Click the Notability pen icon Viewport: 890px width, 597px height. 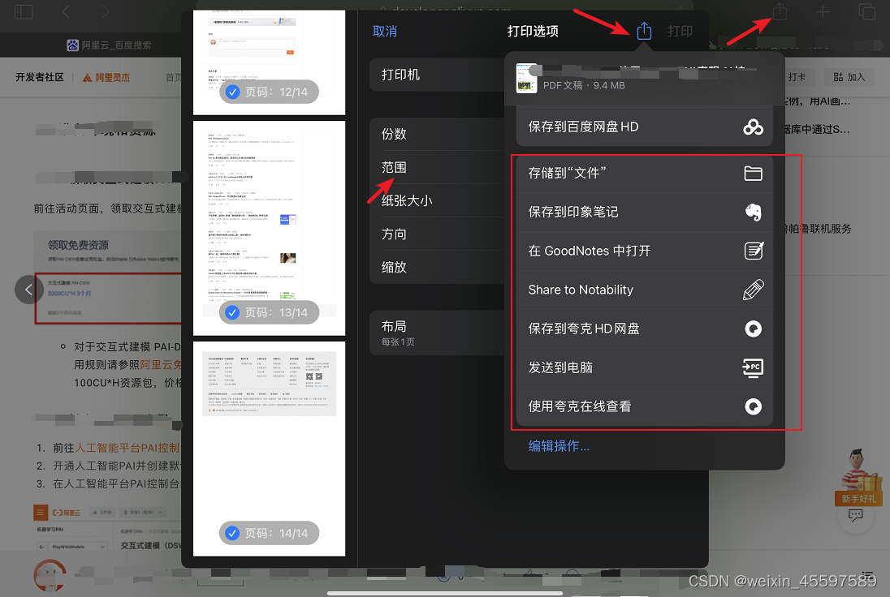click(x=754, y=290)
